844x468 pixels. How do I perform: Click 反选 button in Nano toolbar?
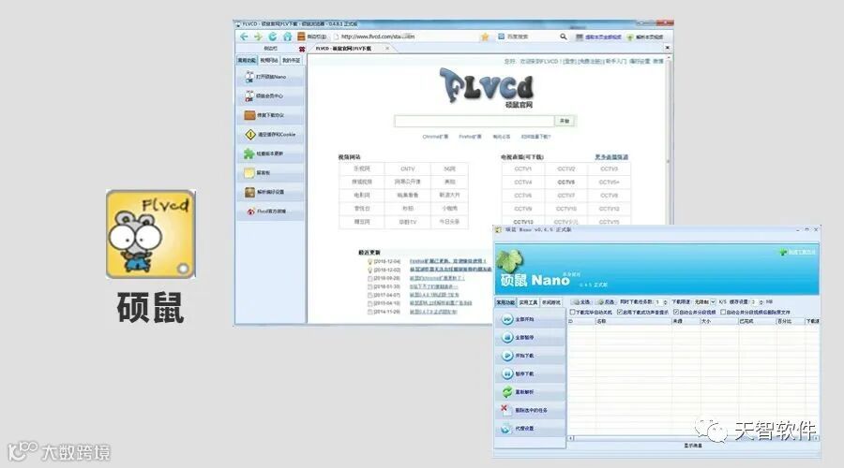[x=605, y=302]
